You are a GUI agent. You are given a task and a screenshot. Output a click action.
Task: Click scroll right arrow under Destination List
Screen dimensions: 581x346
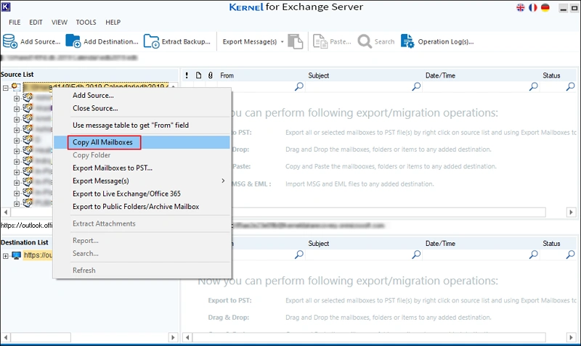(173, 337)
